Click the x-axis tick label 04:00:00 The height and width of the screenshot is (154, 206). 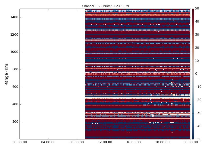tap(48, 142)
